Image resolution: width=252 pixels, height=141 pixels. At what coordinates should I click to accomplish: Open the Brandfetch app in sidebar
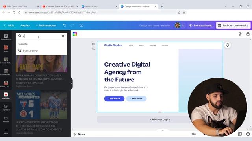6,37
